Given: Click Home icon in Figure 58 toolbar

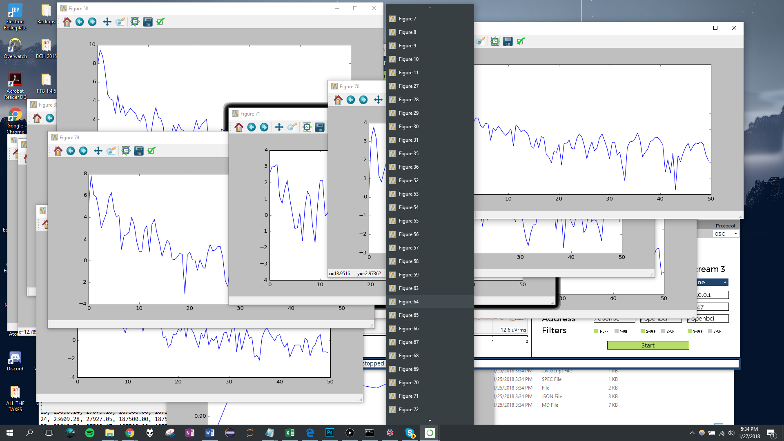Looking at the screenshot, I should pyautogui.click(x=67, y=22).
